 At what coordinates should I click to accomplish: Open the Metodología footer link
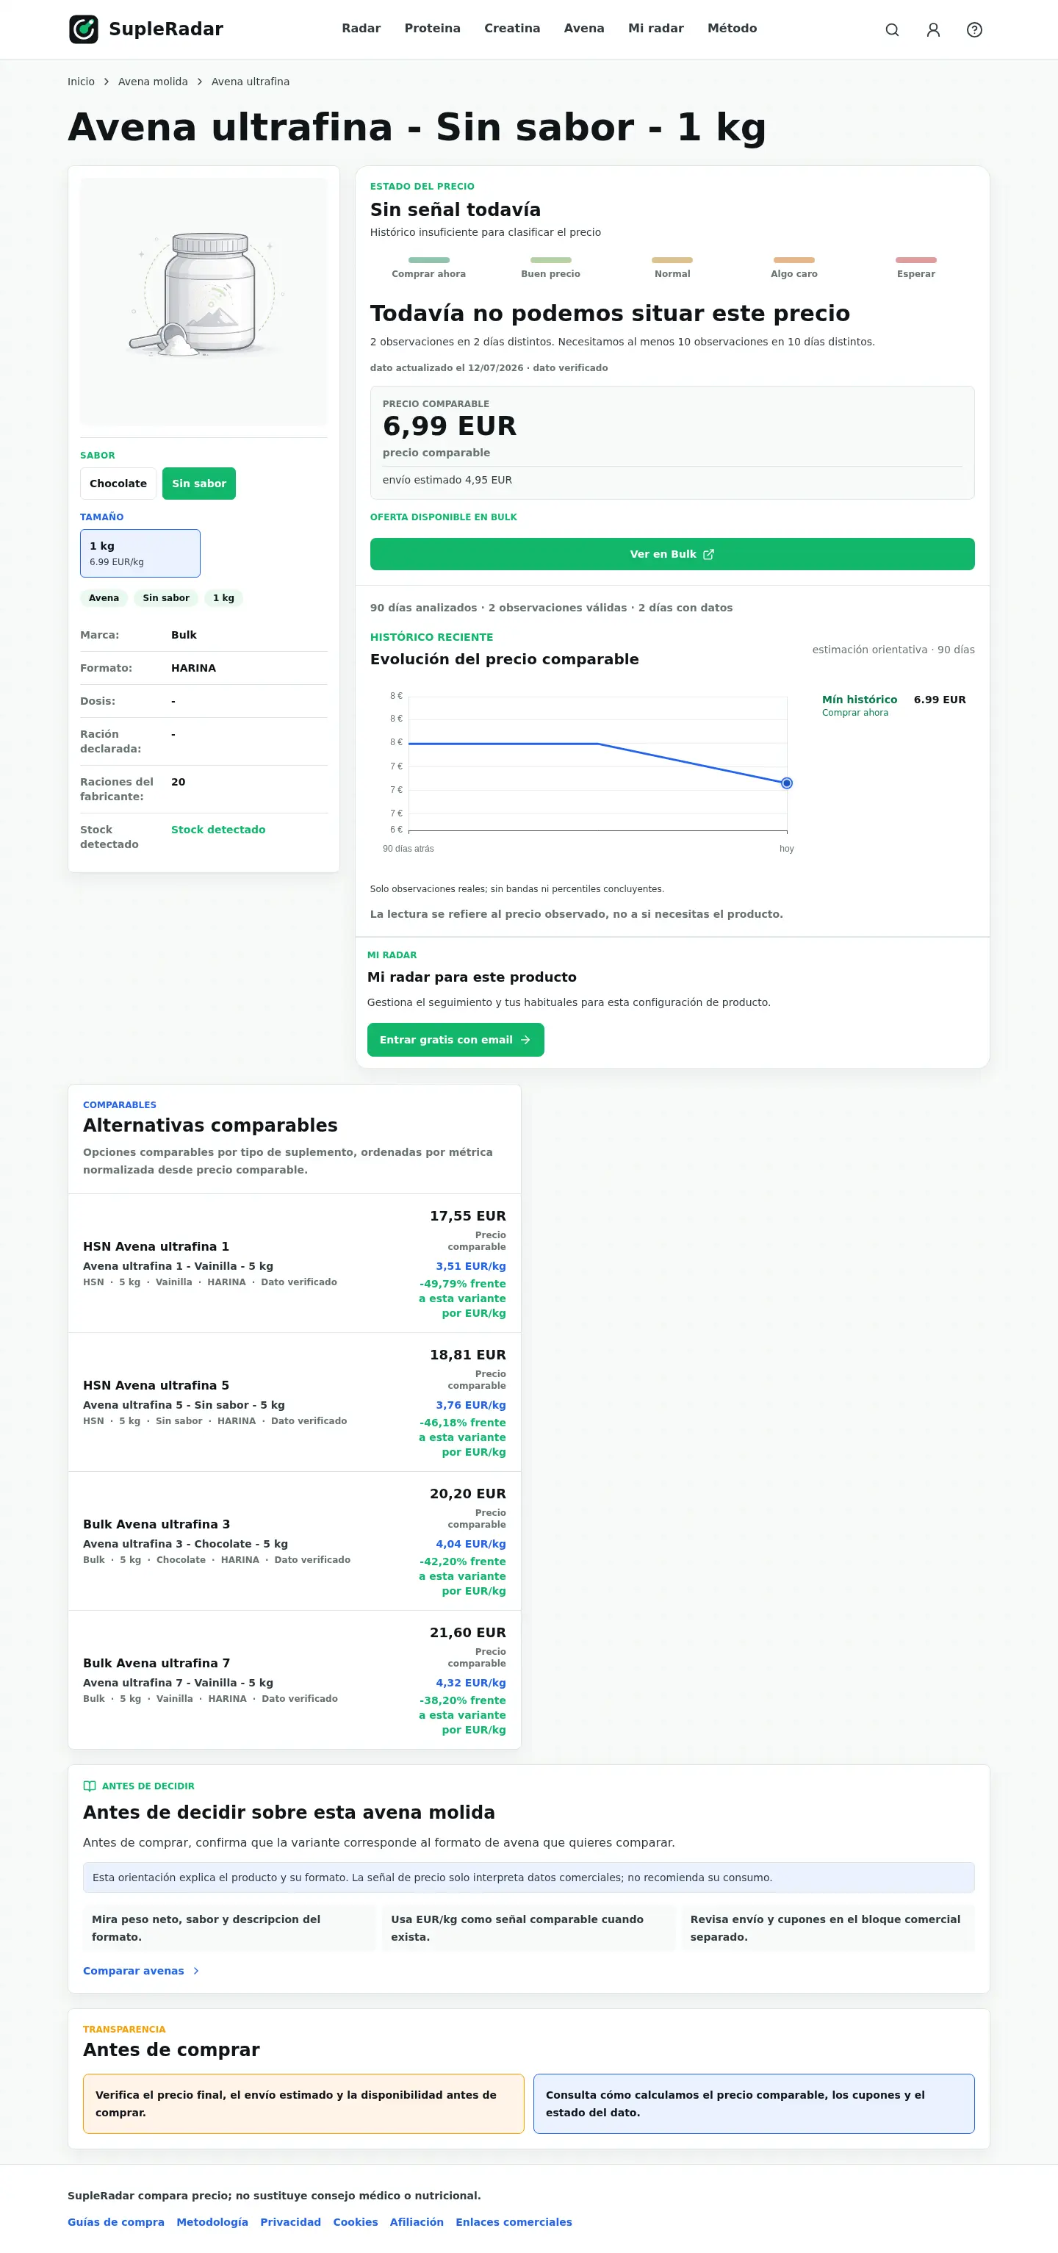click(x=212, y=2221)
